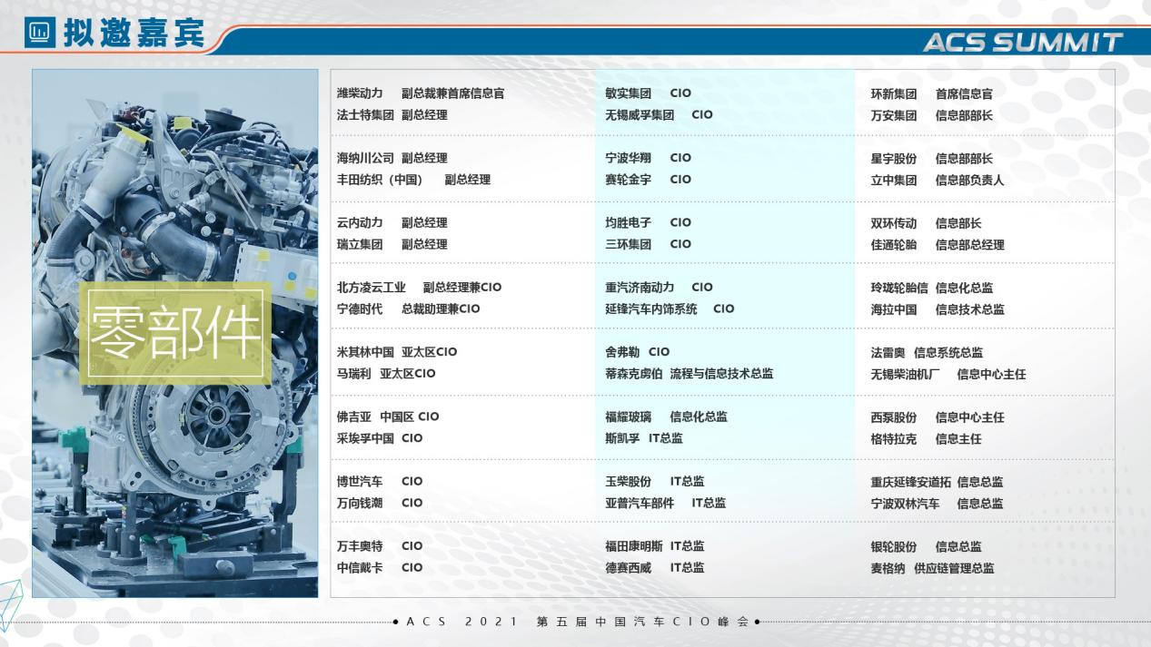Select 重庆延锋安道拓 信息总监 entry

pyautogui.click(x=938, y=483)
